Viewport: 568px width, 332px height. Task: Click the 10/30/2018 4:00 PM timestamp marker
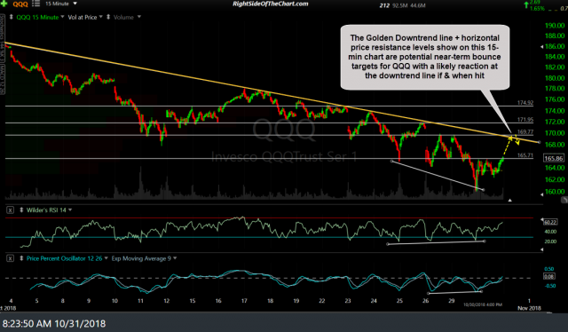pos(483,304)
